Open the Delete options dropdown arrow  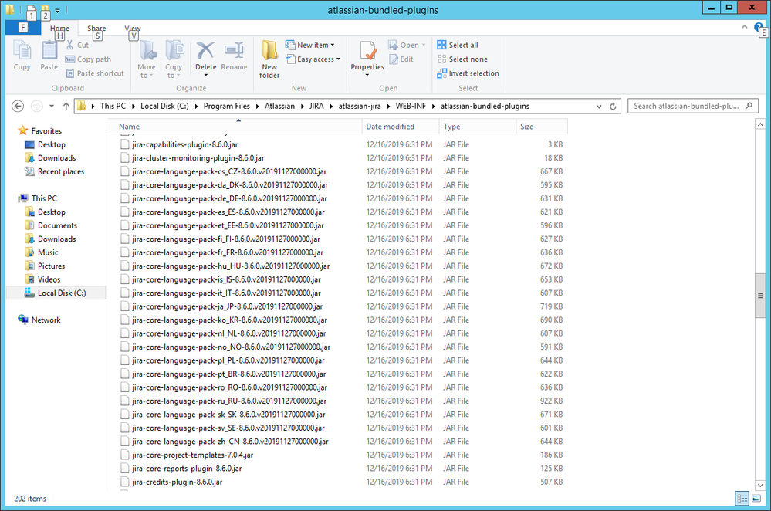205,75
